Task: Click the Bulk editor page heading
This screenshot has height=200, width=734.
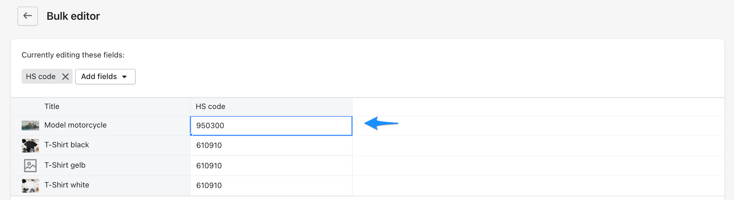Action: (x=73, y=16)
